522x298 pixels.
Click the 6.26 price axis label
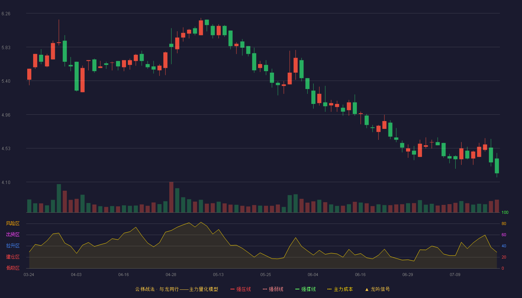(6, 14)
